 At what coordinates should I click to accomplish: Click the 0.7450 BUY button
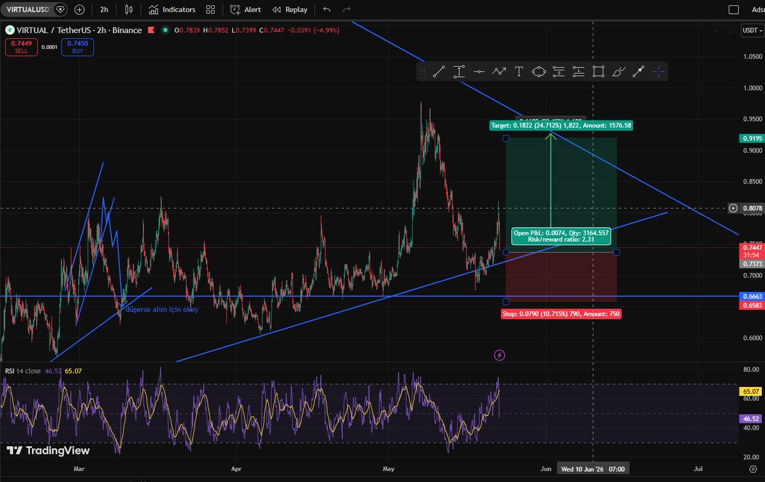point(77,47)
